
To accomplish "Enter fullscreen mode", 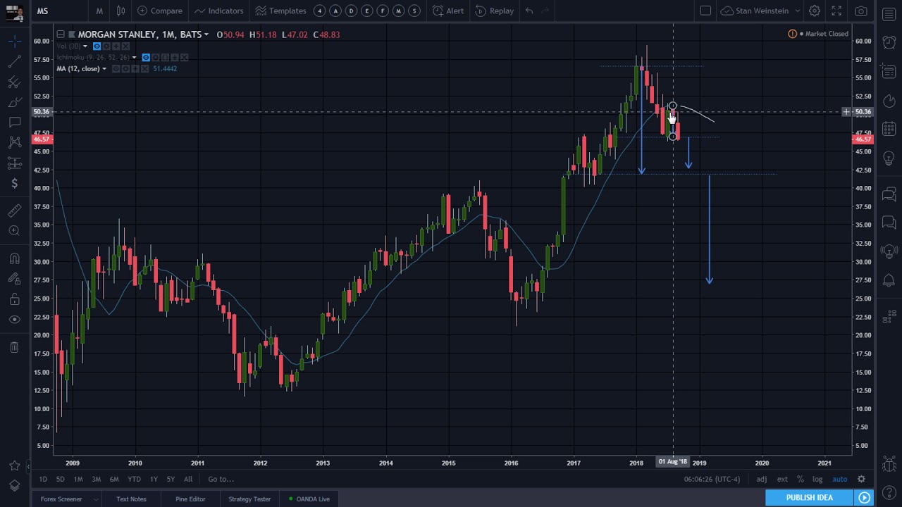I will tap(836, 11).
